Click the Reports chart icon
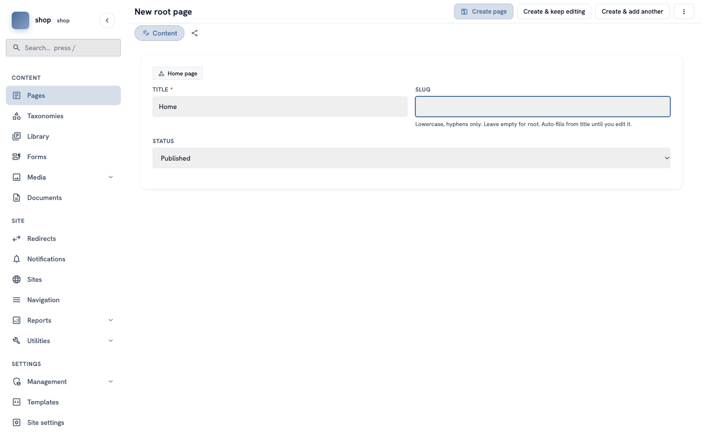 pyautogui.click(x=17, y=320)
